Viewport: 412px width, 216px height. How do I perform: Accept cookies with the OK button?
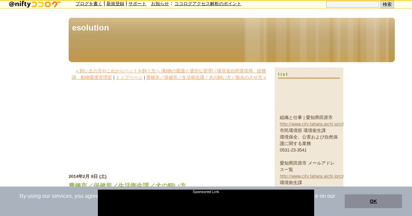click(373, 201)
